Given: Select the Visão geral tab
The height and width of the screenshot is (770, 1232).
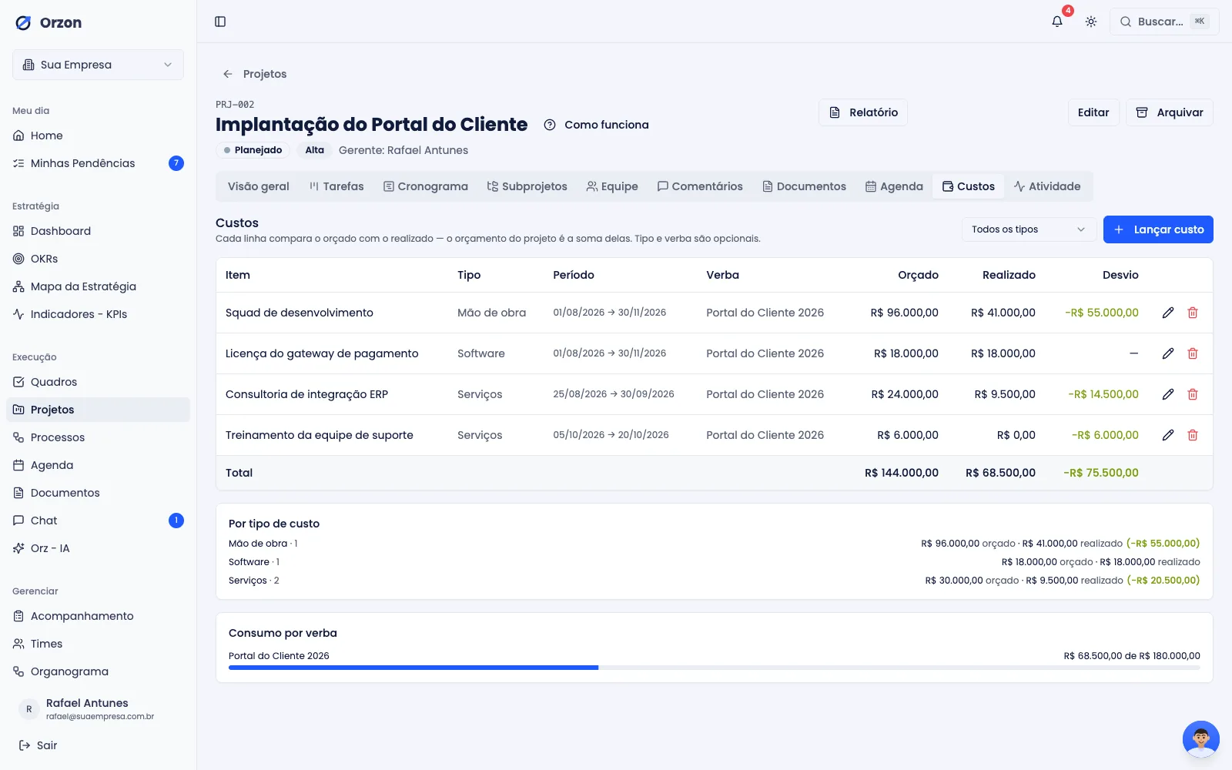Looking at the screenshot, I should (259, 186).
